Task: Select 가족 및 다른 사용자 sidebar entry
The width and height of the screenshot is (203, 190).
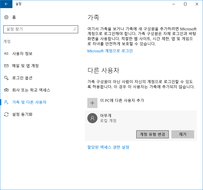Action: pos(29,102)
